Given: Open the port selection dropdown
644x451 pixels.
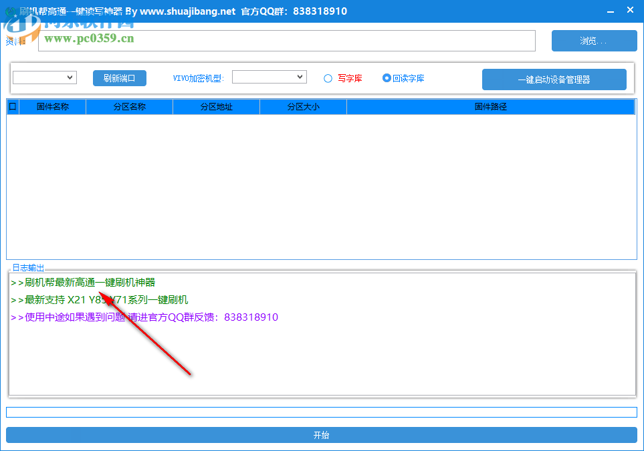Looking at the screenshot, I should (45, 78).
